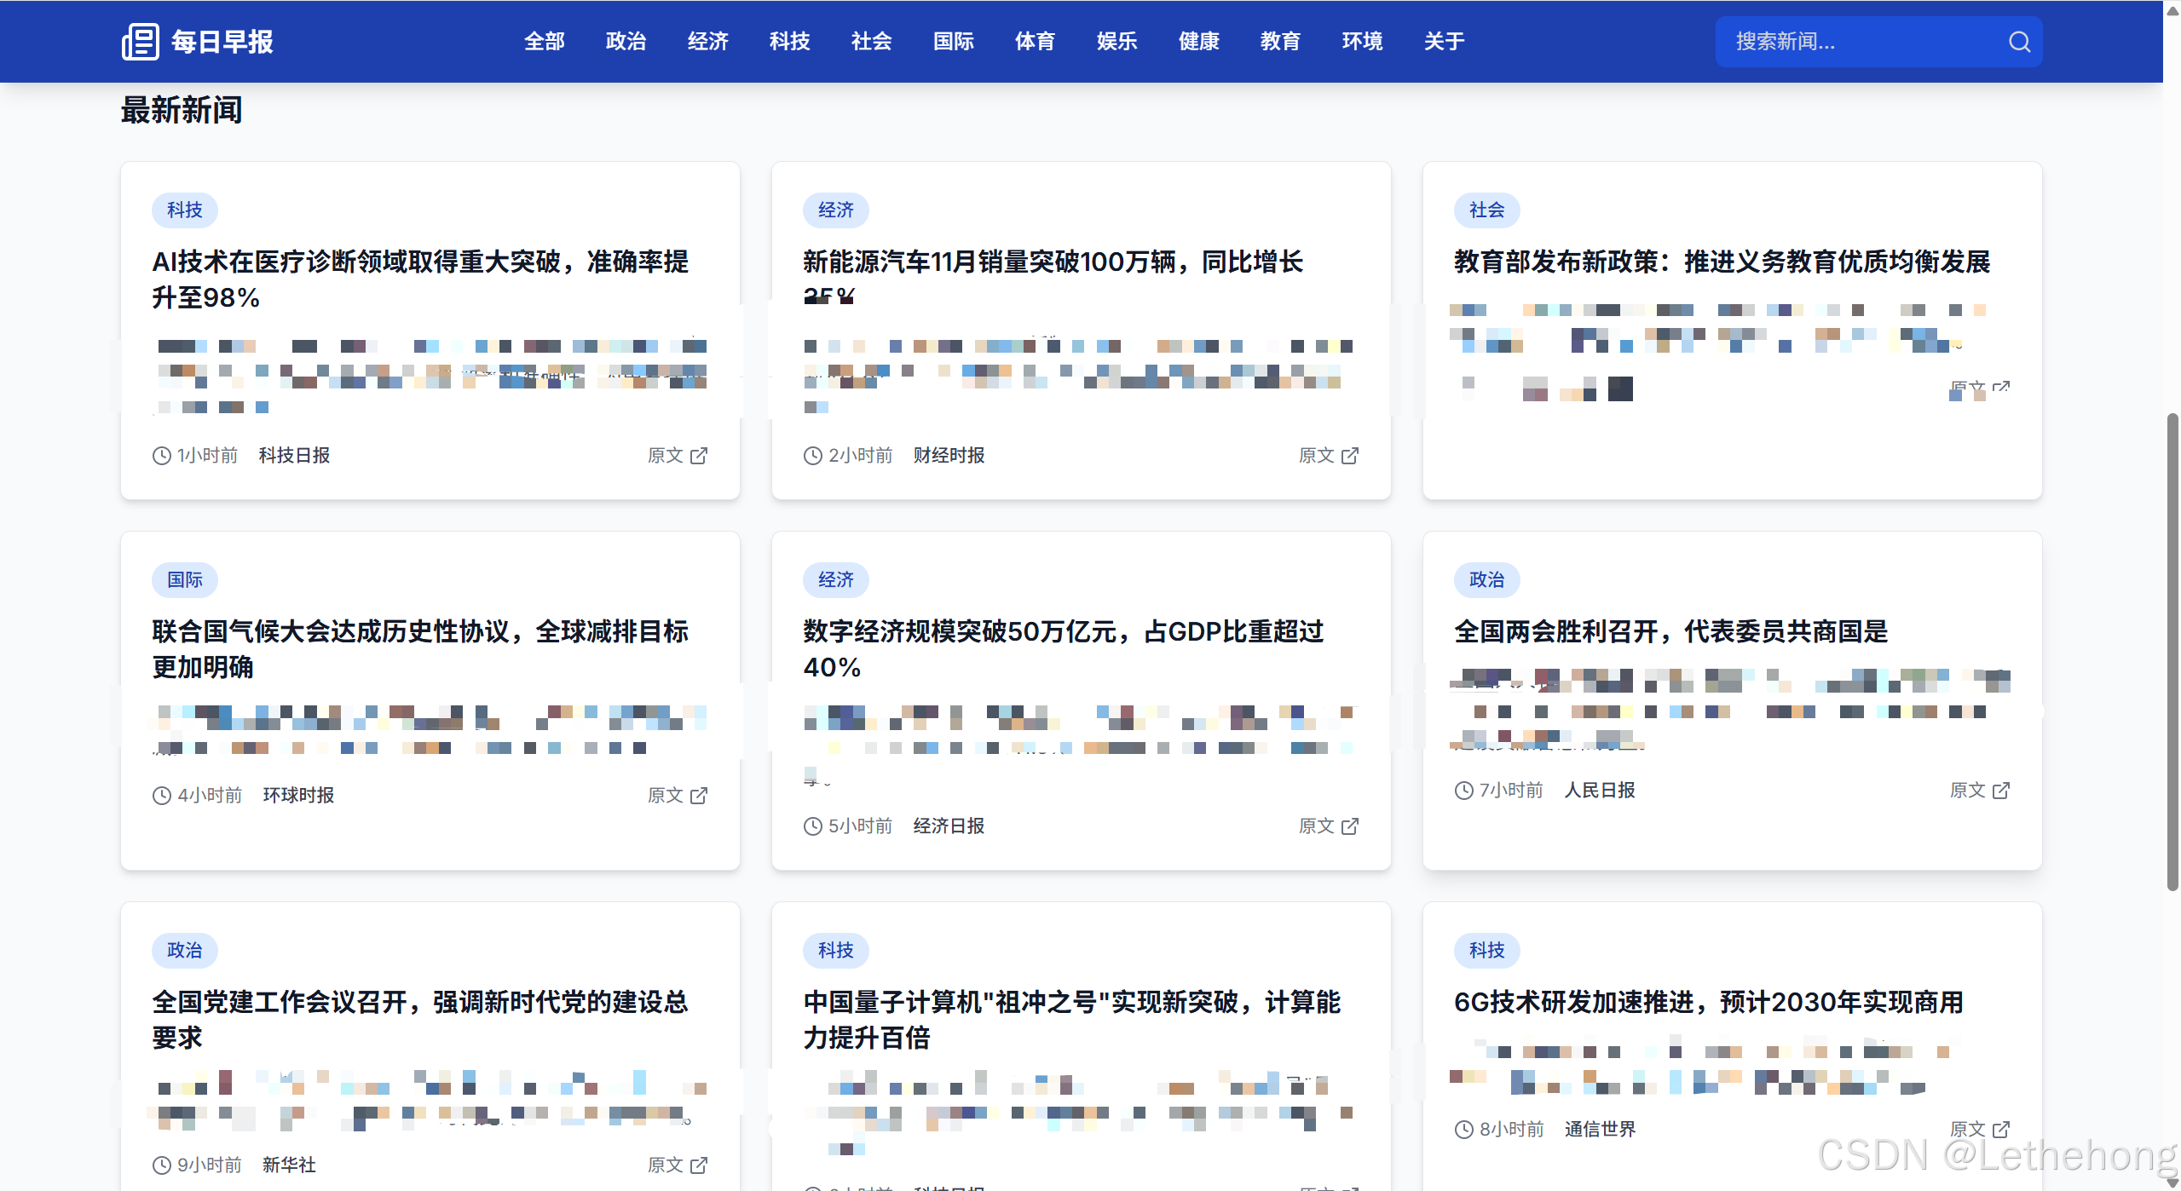
Task: Click the 每日早报 logo icon
Action: pos(141,41)
